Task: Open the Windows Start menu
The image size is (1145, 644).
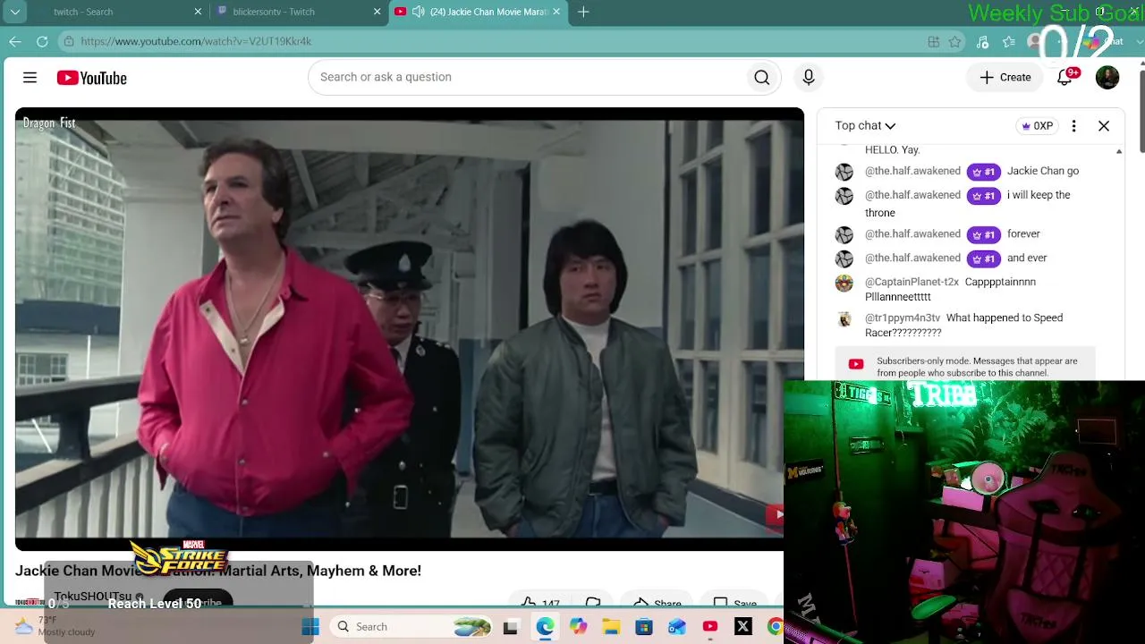Action: [310, 627]
